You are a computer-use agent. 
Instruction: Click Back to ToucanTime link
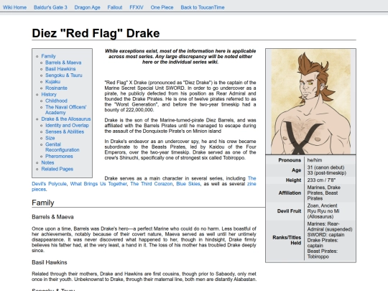[x=203, y=7]
